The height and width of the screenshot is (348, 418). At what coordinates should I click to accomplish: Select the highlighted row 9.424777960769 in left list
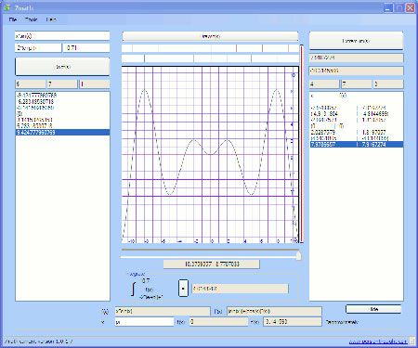point(62,133)
